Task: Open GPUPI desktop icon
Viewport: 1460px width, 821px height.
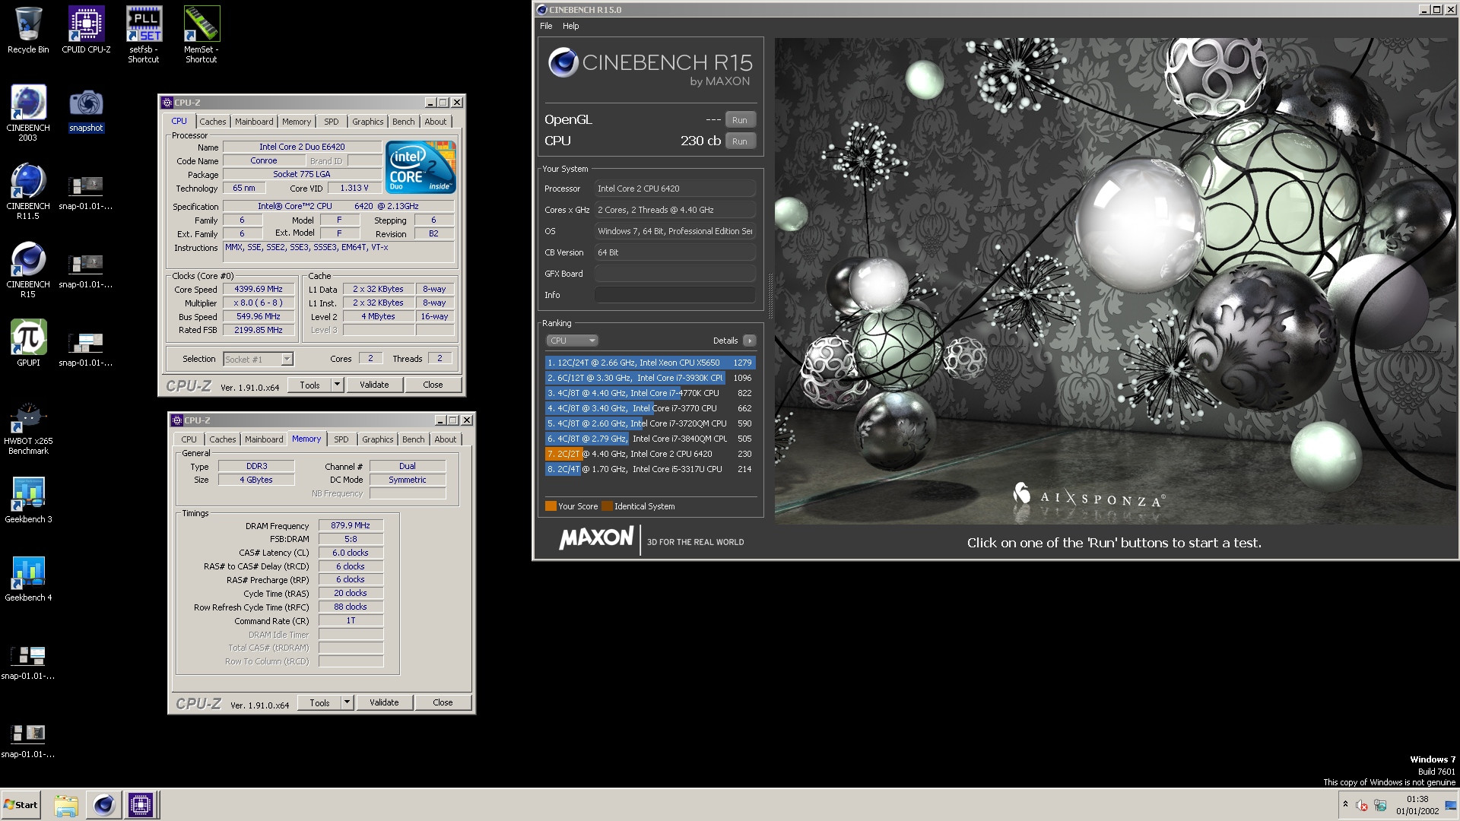Action: coord(28,343)
